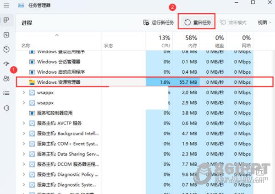Click the DCOM 服务器进程 gear icon
Screen dimensions: 275x194
32,164
